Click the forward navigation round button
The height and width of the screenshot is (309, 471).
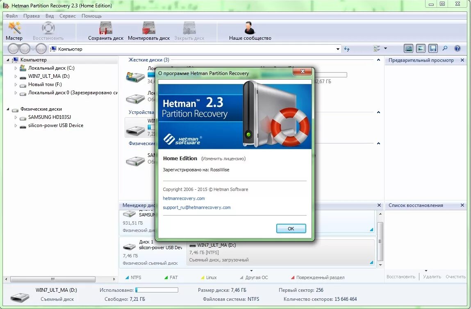(x=25, y=49)
